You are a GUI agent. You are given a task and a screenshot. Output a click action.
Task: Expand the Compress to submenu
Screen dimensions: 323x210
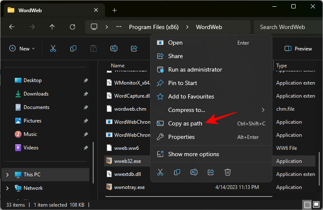pos(211,110)
